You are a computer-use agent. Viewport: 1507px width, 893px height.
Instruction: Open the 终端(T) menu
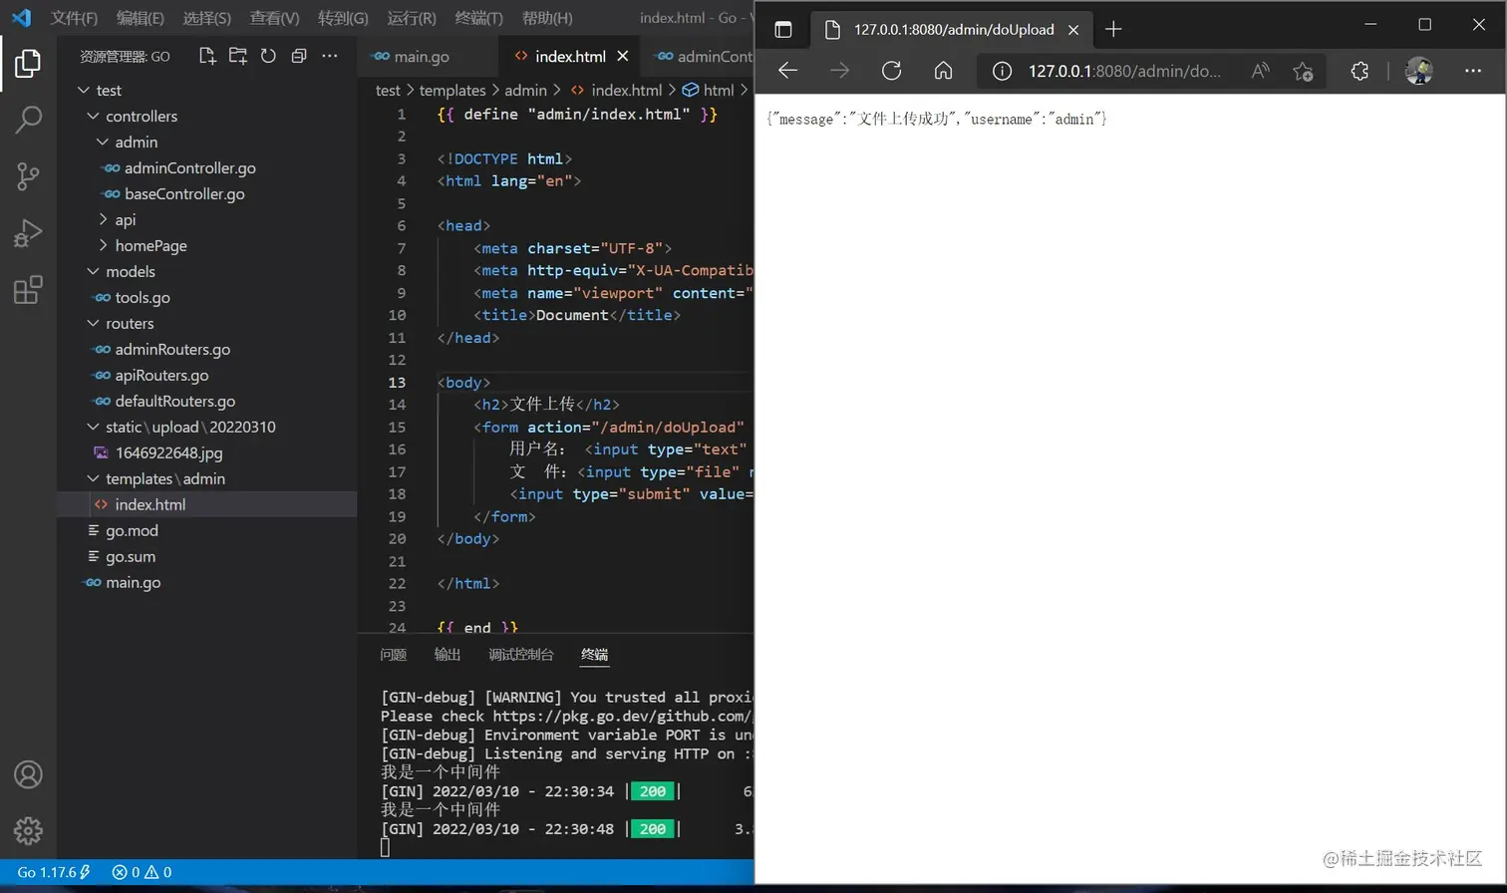coord(478,18)
